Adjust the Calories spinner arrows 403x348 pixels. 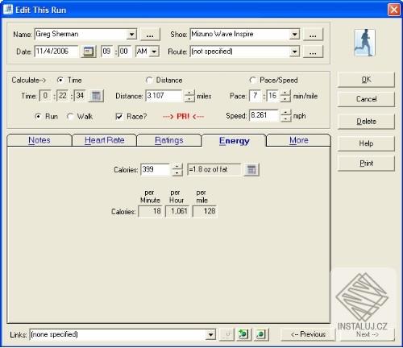coord(177,170)
